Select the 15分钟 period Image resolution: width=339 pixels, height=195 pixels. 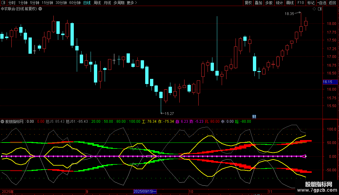pos(47,3)
